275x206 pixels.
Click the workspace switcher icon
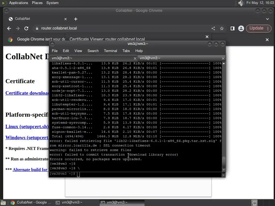pos(254,203)
